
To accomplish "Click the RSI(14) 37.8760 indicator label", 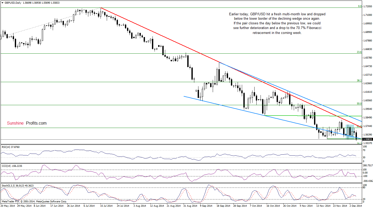I will click(x=11, y=147).
